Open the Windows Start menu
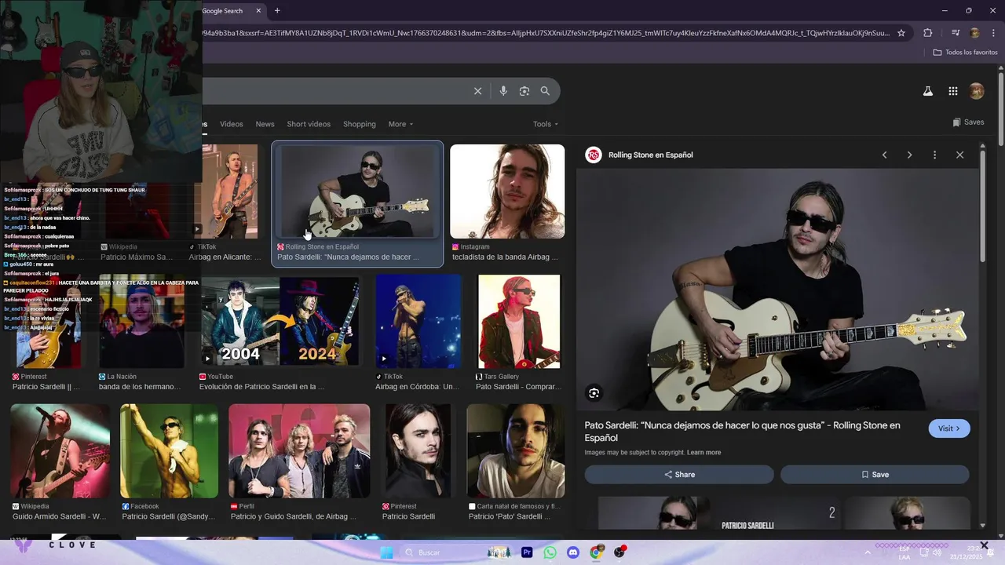Viewport: 1005px width, 565px height. [x=386, y=552]
